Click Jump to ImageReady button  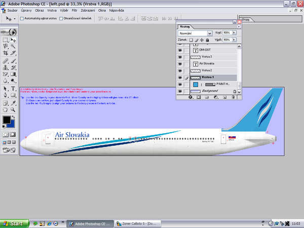(x=9, y=150)
